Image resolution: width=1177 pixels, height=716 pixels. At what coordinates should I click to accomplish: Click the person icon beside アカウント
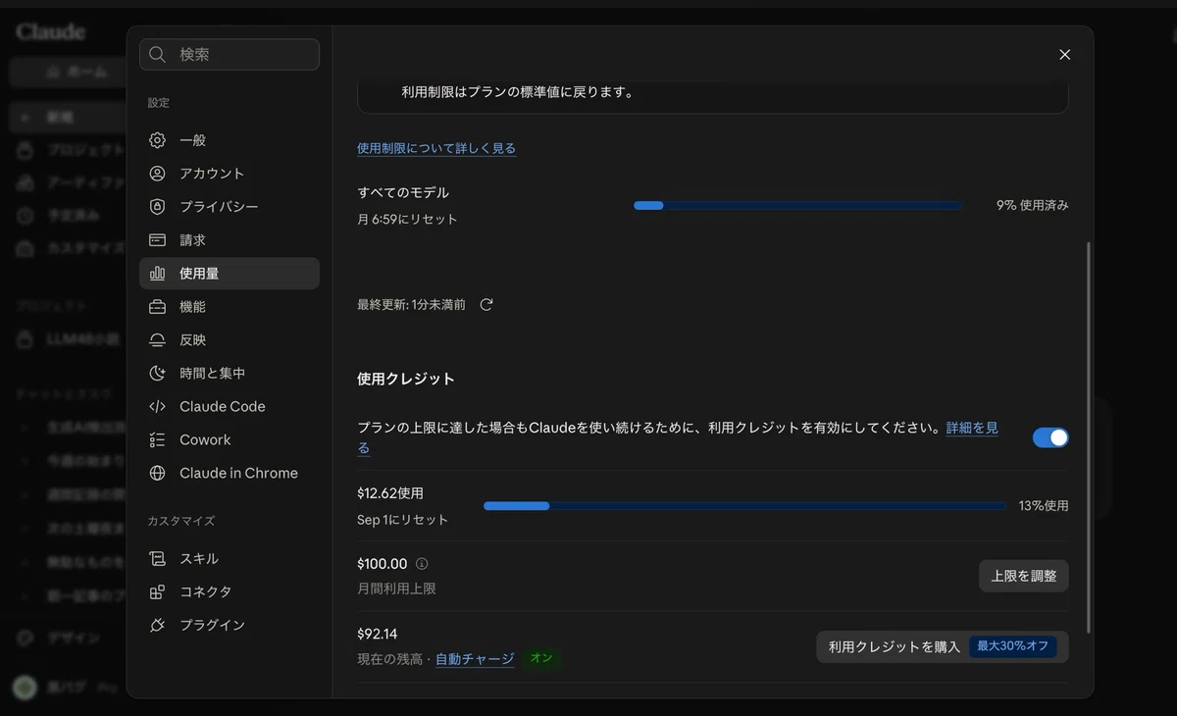point(157,174)
